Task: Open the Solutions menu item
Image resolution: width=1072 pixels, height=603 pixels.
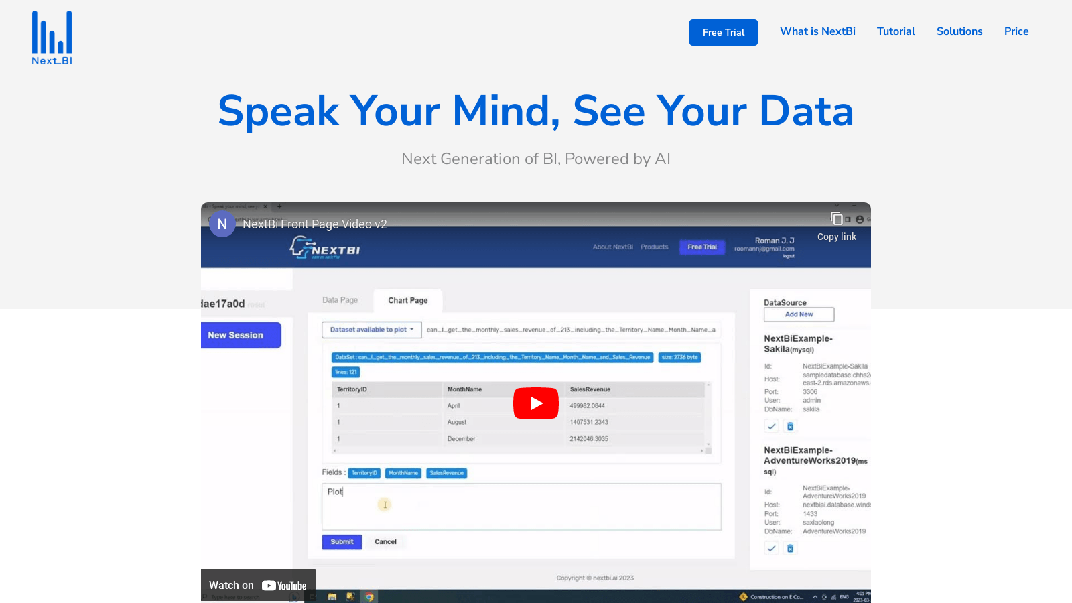Action: click(x=959, y=31)
